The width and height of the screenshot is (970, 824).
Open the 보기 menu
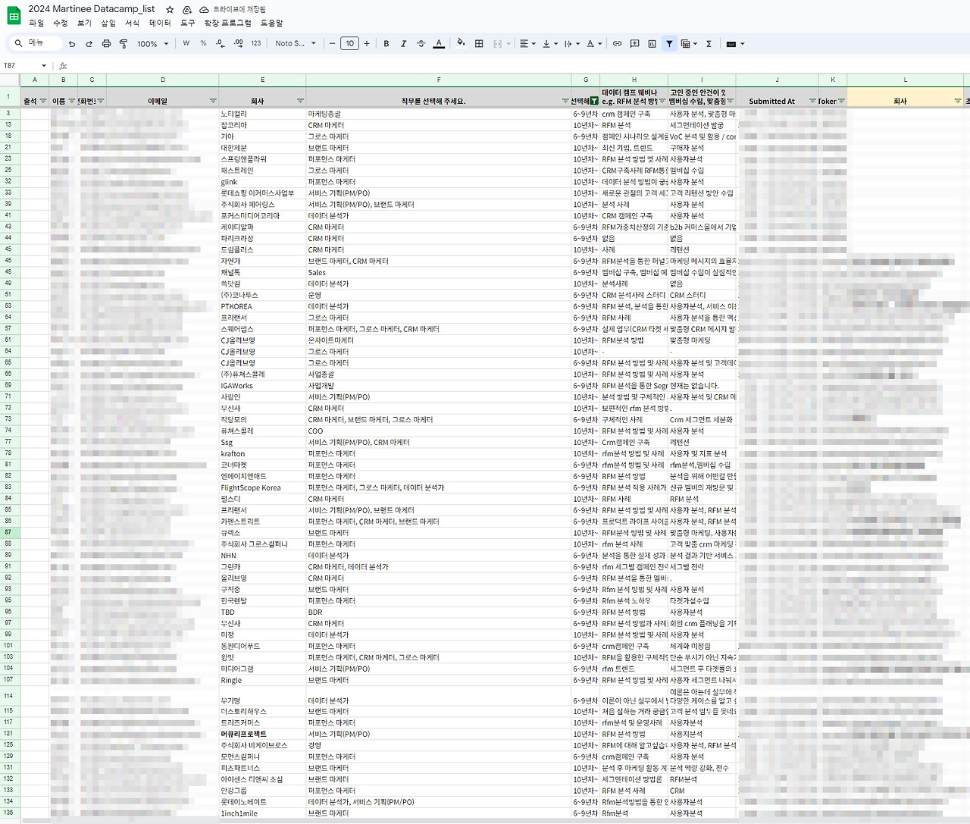(x=84, y=23)
